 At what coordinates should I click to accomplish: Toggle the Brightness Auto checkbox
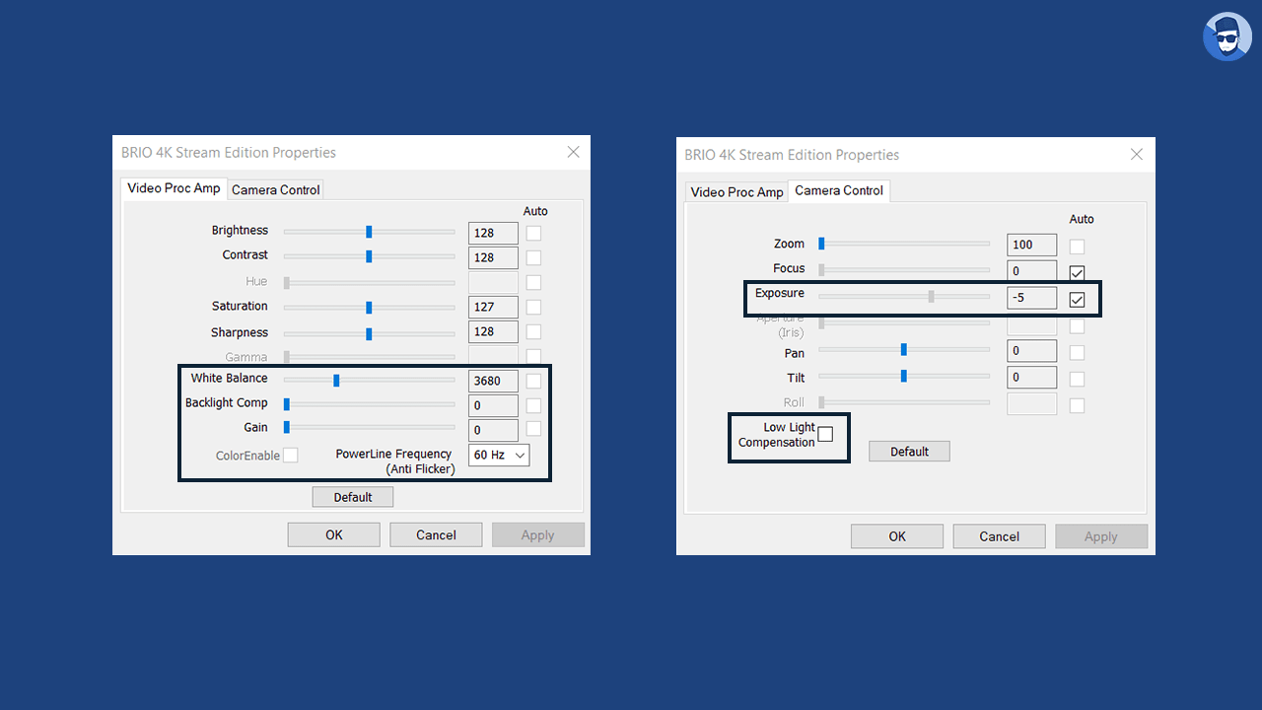[x=533, y=233]
